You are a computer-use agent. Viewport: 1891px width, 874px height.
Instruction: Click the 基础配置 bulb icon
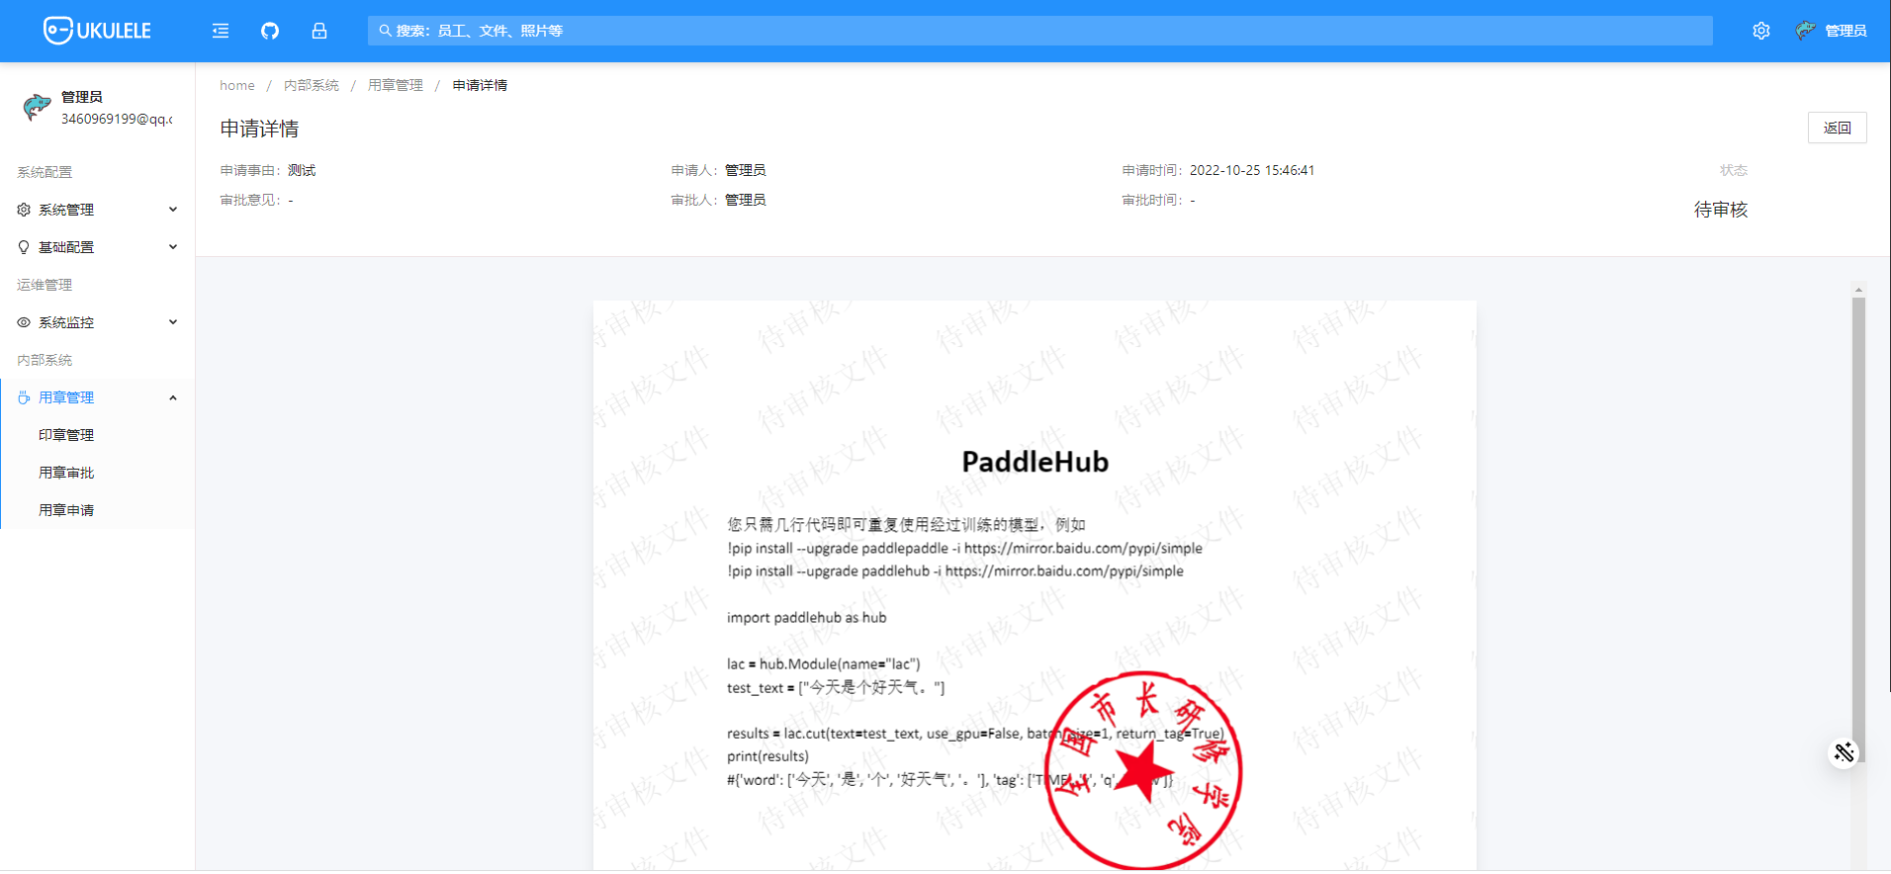24,247
